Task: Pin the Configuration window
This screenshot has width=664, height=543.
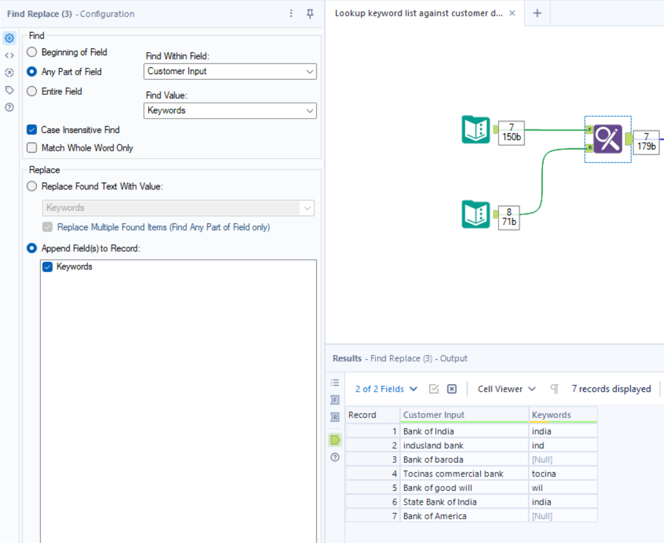Action: pos(310,14)
